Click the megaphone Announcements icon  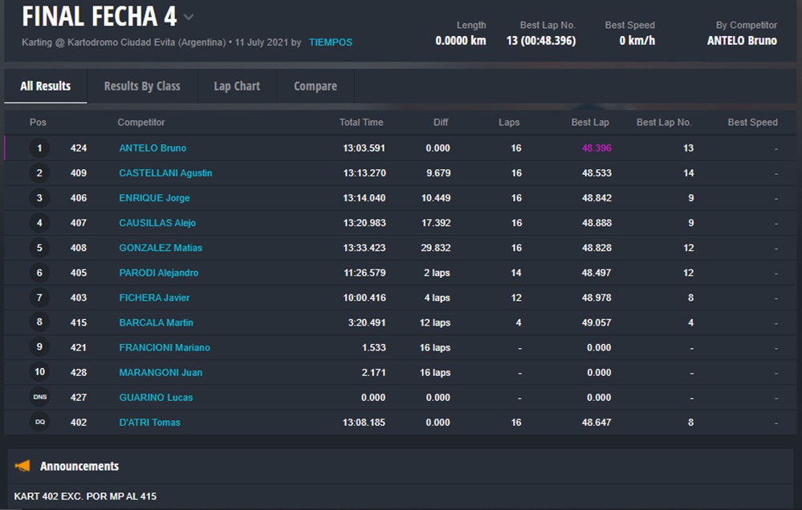[x=22, y=466]
